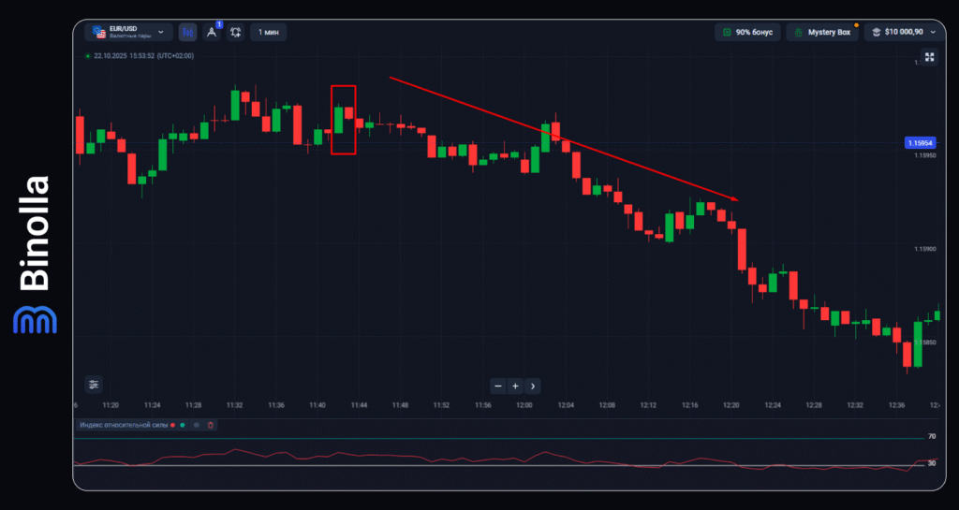Enter fullscreen chart mode
This screenshot has height=510, width=959.
pos(929,57)
